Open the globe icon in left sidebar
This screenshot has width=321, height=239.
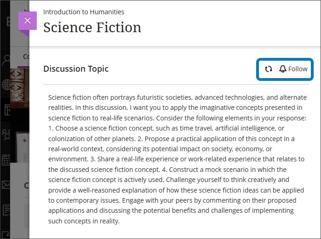click(6, 85)
